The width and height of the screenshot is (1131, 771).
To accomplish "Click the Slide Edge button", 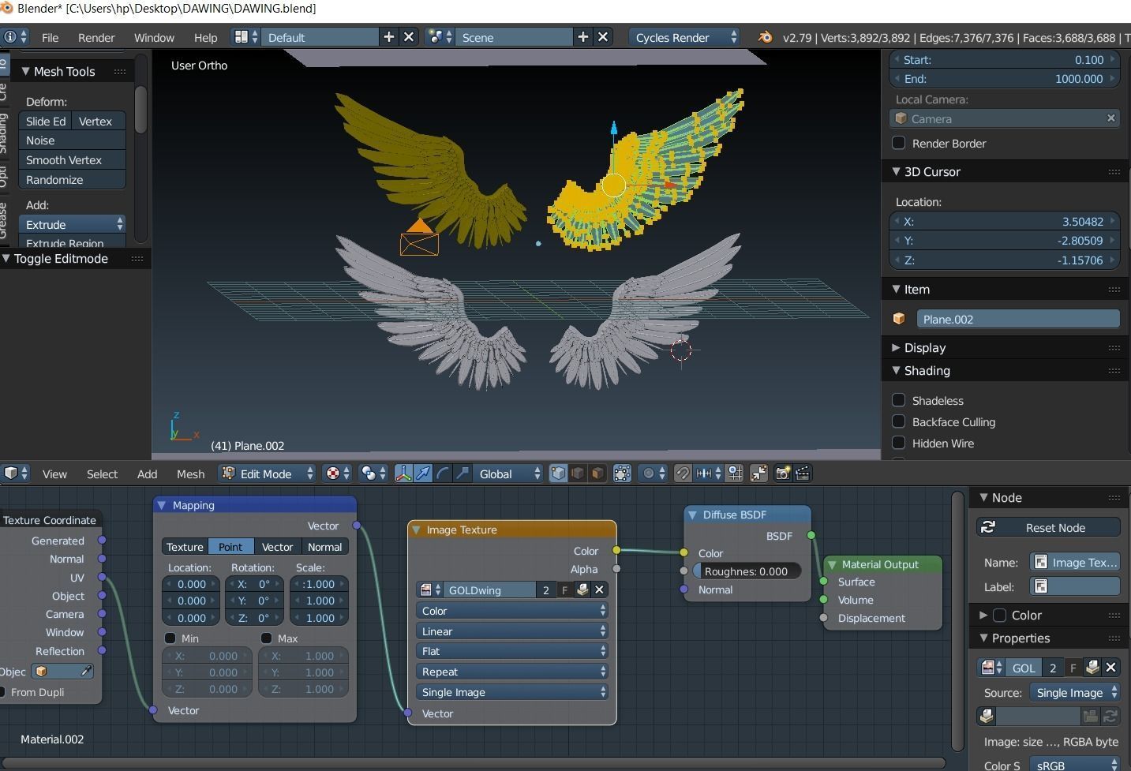I will tap(45, 121).
